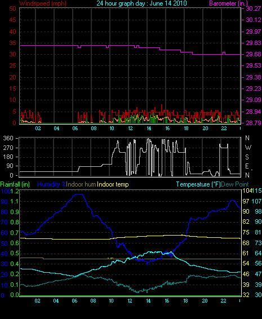The image size is (262, 319).
Task: Click green rainfall scale value 0.6
Action: click(15, 243)
